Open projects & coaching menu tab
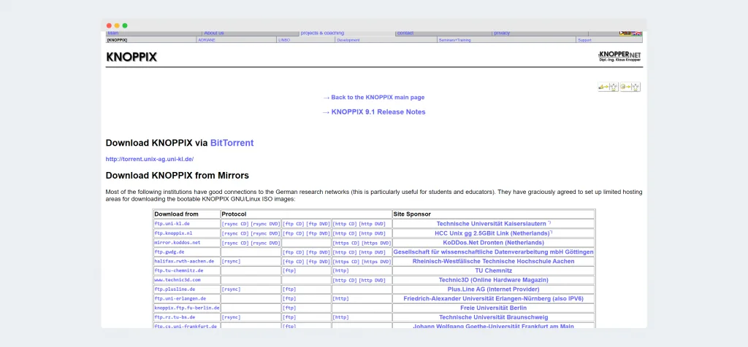Screen dimensions: 748x347 point(322,34)
